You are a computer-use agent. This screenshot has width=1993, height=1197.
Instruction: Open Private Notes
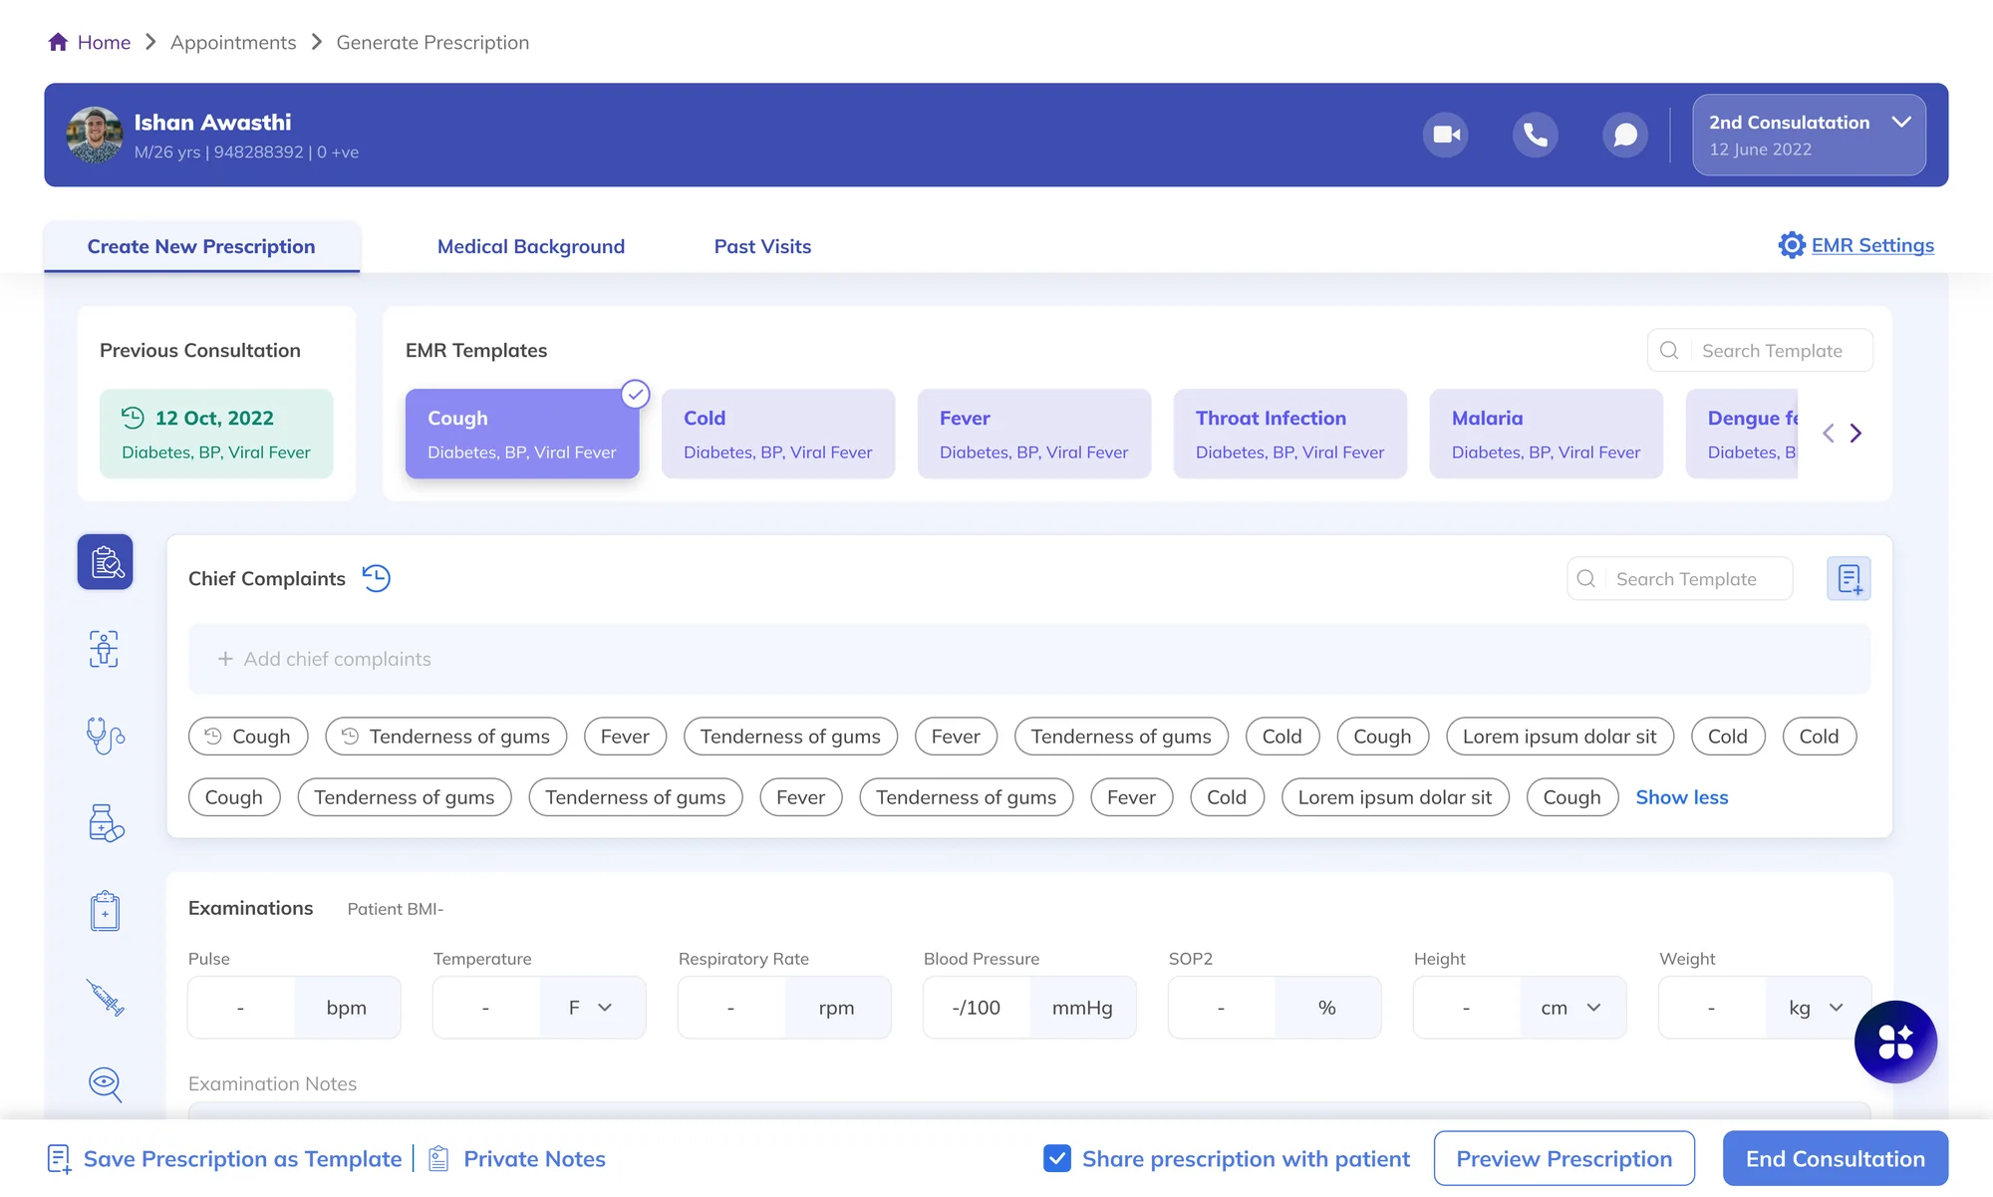517,1159
